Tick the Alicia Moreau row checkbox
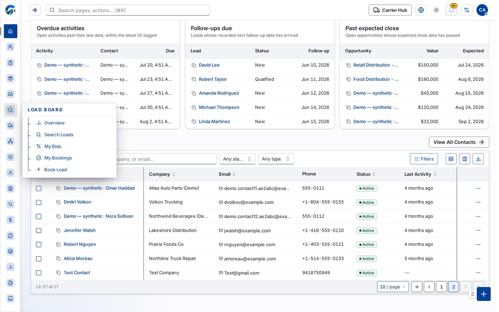 tap(39, 259)
